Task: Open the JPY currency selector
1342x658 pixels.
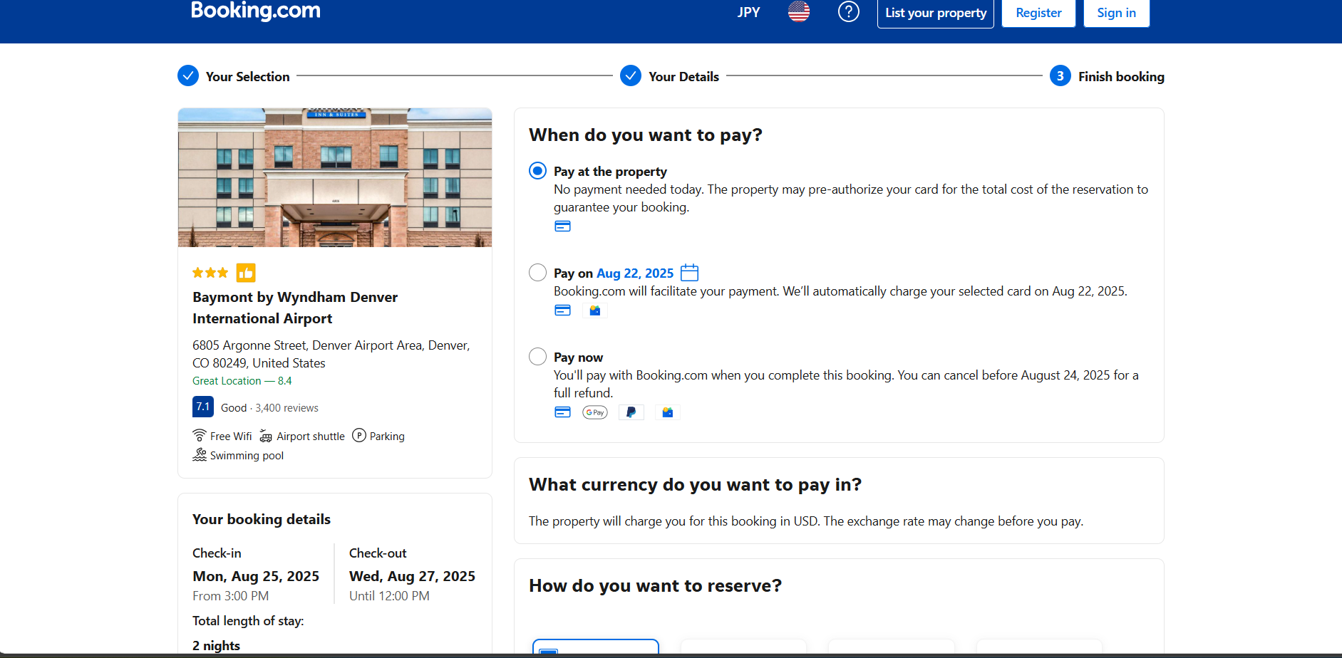Action: click(749, 12)
